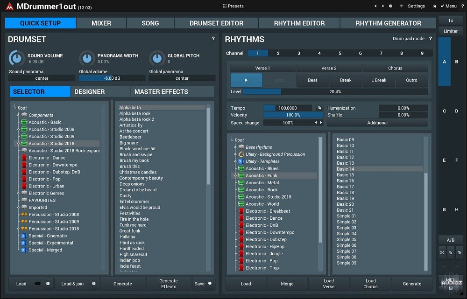The image size is (467, 299).
Task: Go to the next preset arrow
Action: click(x=383, y=6)
